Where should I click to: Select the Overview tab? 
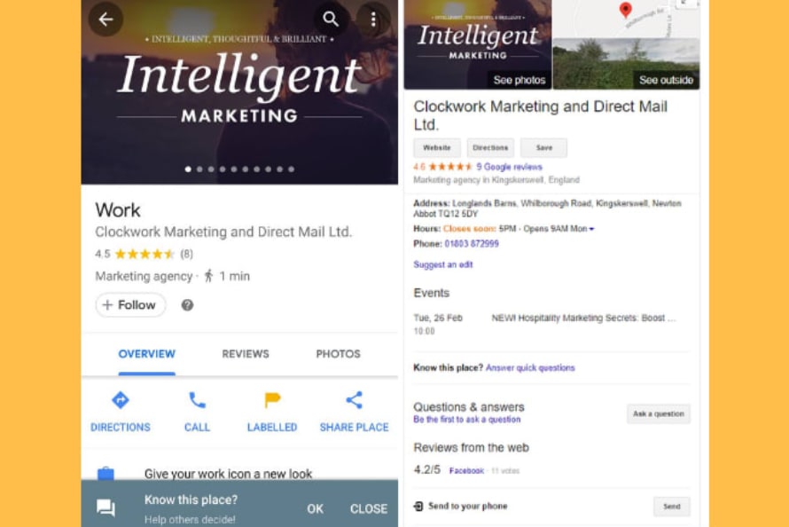click(x=146, y=354)
